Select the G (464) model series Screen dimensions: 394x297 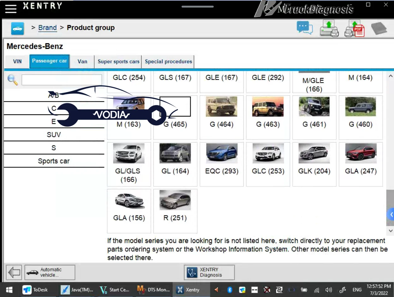(x=222, y=118)
